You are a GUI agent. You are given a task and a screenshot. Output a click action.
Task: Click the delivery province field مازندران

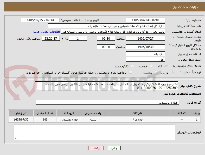[x=145, y=54]
